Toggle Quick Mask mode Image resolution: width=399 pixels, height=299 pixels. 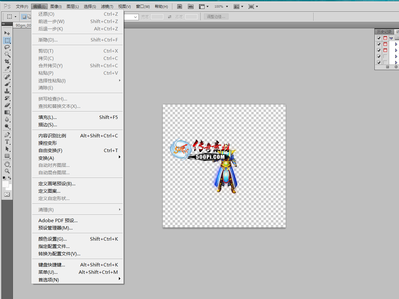[7, 194]
